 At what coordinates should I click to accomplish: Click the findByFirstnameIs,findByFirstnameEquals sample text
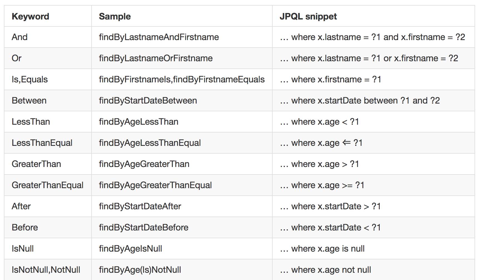pos(182,79)
